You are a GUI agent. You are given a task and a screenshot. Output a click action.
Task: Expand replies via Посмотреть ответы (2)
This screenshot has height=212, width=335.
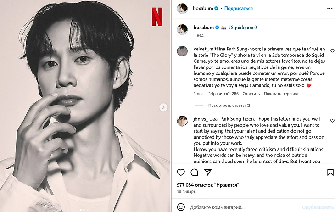pyautogui.click(x=230, y=106)
